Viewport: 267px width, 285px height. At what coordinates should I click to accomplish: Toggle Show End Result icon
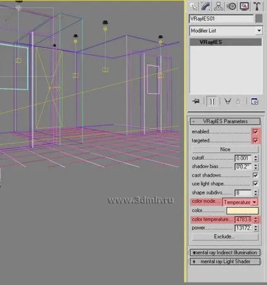click(212, 101)
